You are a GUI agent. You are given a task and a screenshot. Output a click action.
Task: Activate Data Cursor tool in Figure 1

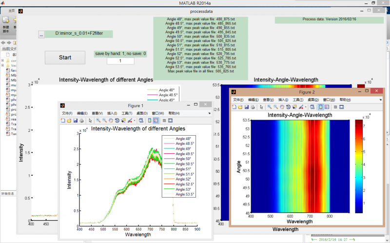coord(123,120)
